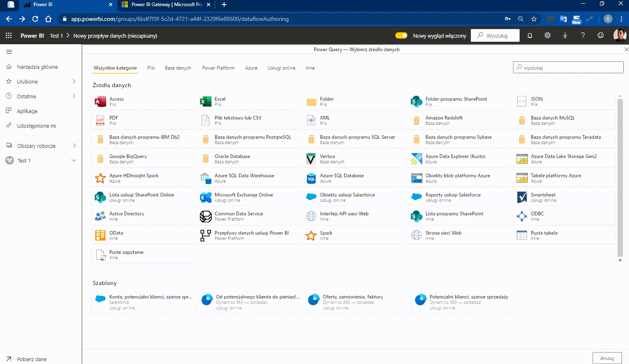The height and width of the screenshot is (364, 629).
Task: Choose Pusta tabela table icon
Action: pos(522,235)
